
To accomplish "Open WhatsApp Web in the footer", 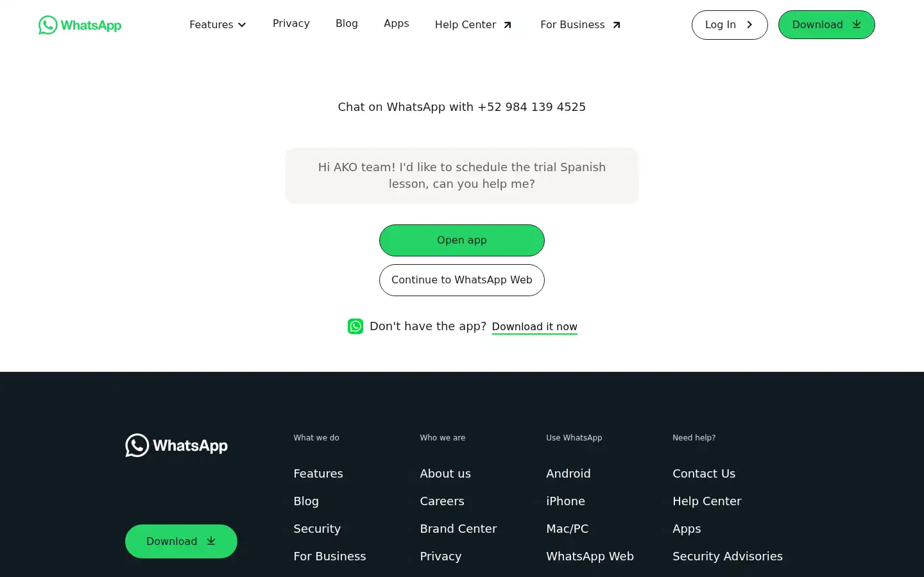I will tap(590, 556).
